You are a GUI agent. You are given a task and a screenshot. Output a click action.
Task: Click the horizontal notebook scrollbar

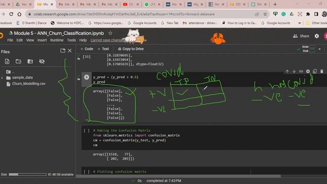(x=178, y=176)
